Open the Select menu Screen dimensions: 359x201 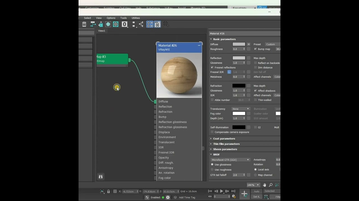(x=88, y=18)
